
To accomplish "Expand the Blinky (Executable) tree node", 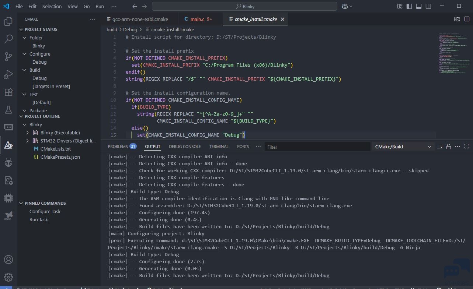I will point(28,133).
